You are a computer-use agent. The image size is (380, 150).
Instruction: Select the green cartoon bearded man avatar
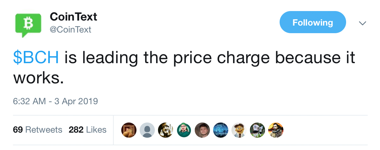click(184, 130)
